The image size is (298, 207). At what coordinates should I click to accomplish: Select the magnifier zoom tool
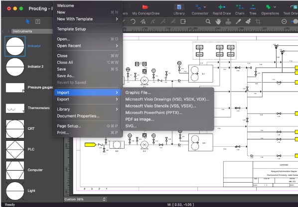208,21
